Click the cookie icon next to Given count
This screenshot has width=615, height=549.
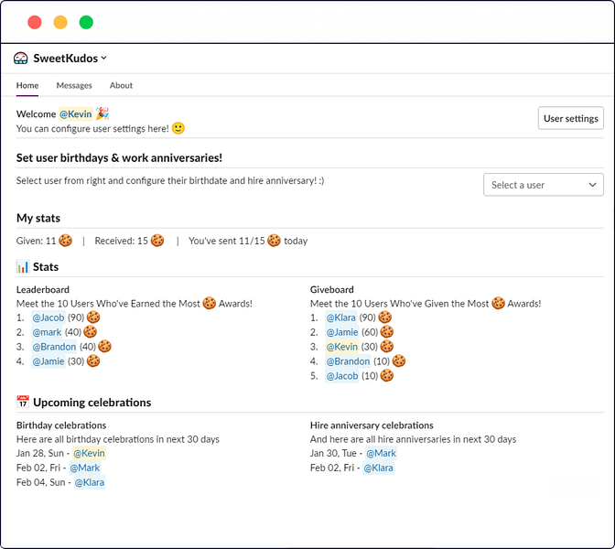point(65,241)
